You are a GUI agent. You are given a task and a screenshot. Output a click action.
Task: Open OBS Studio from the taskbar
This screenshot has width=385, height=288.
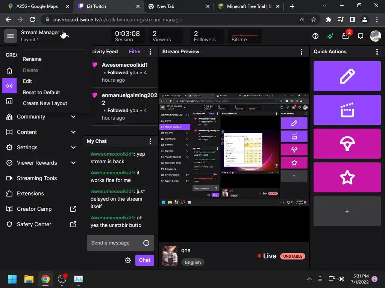pos(62,279)
